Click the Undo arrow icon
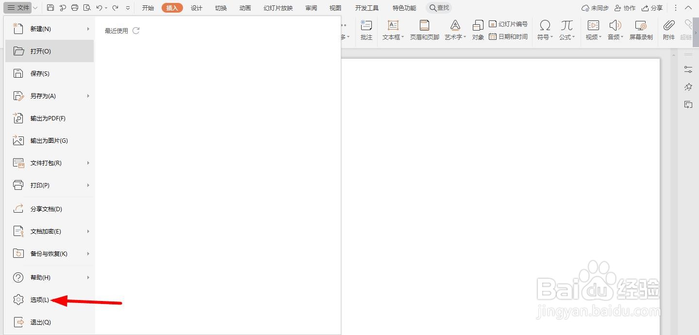 point(99,8)
